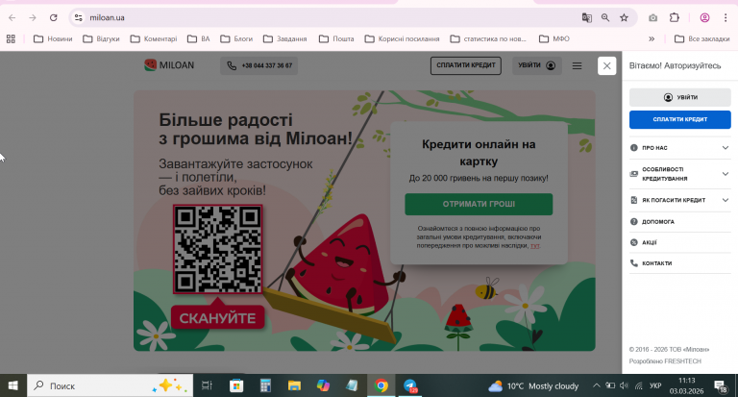Open КОНТАКТИ in the side menu
The height and width of the screenshot is (397, 738).
point(679,263)
